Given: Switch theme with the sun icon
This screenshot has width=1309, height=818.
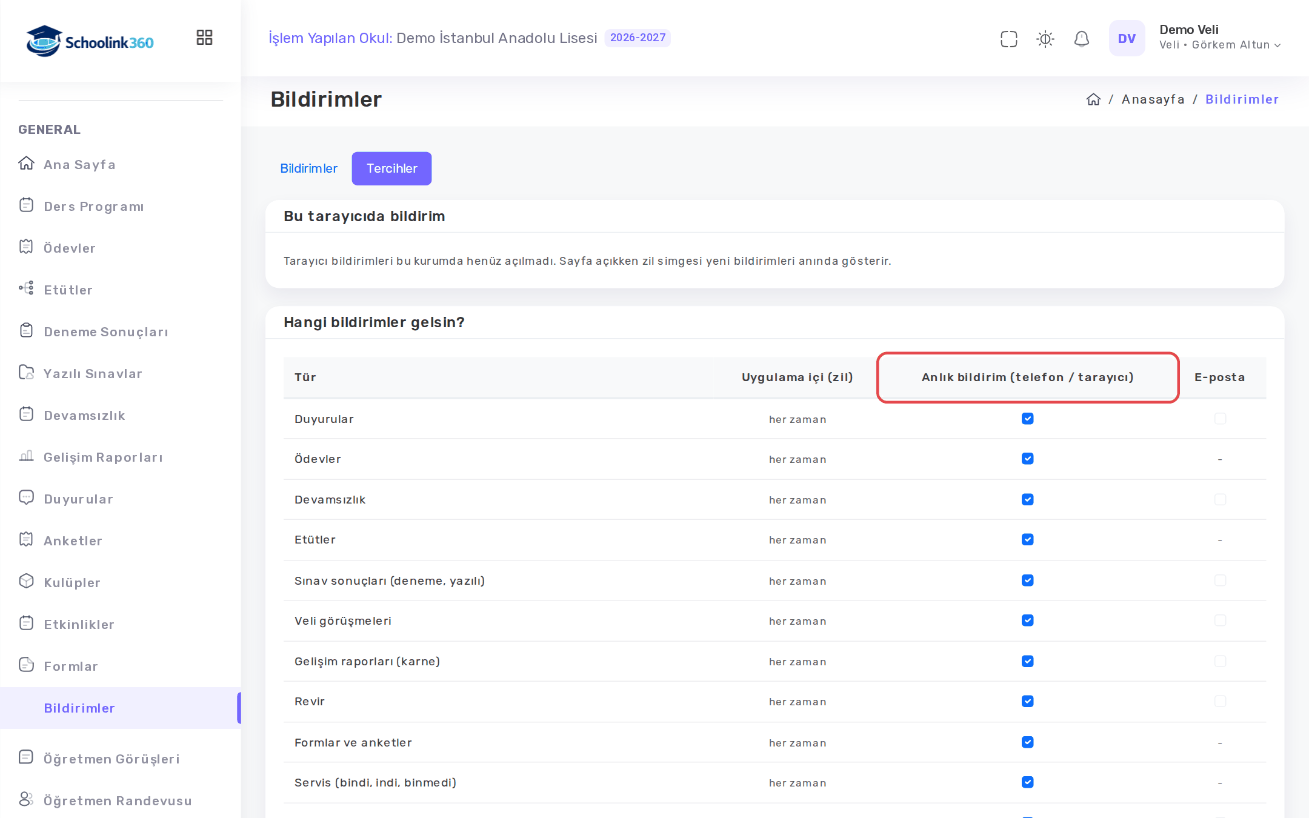Looking at the screenshot, I should (x=1045, y=39).
